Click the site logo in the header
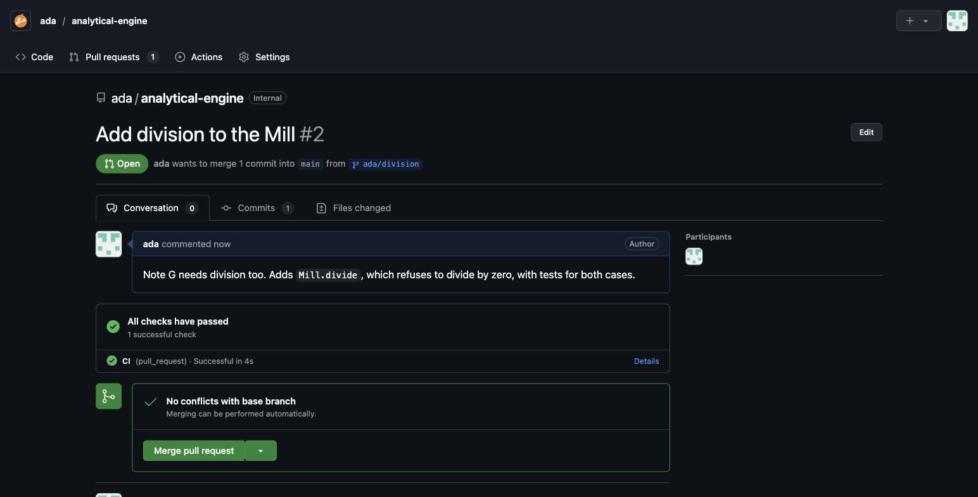The height and width of the screenshot is (497, 978). (x=21, y=21)
